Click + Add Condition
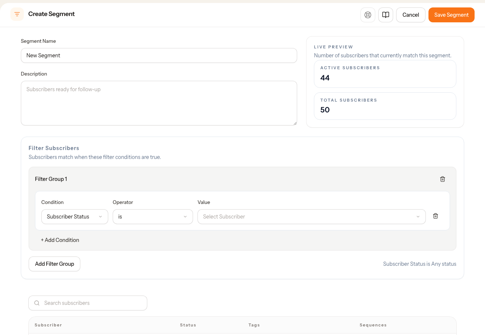This screenshot has width=485, height=335. (x=60, y=240)
